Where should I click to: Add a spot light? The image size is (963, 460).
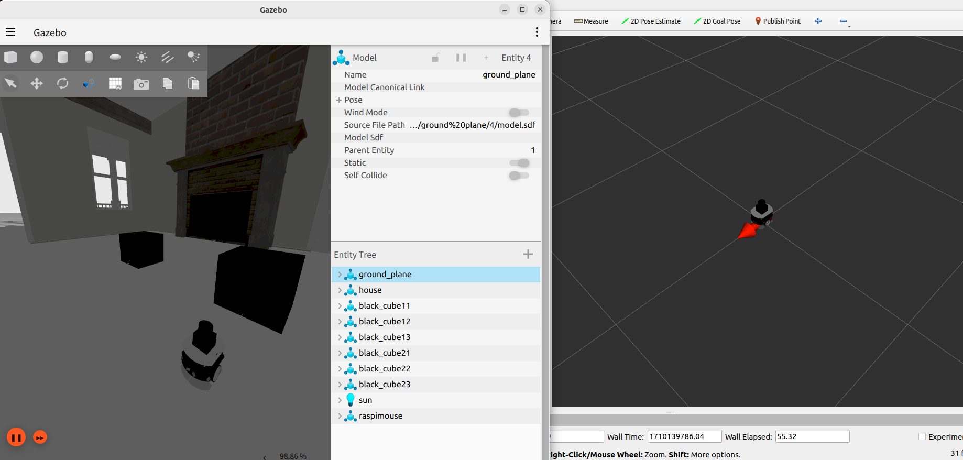click(194, 57)
